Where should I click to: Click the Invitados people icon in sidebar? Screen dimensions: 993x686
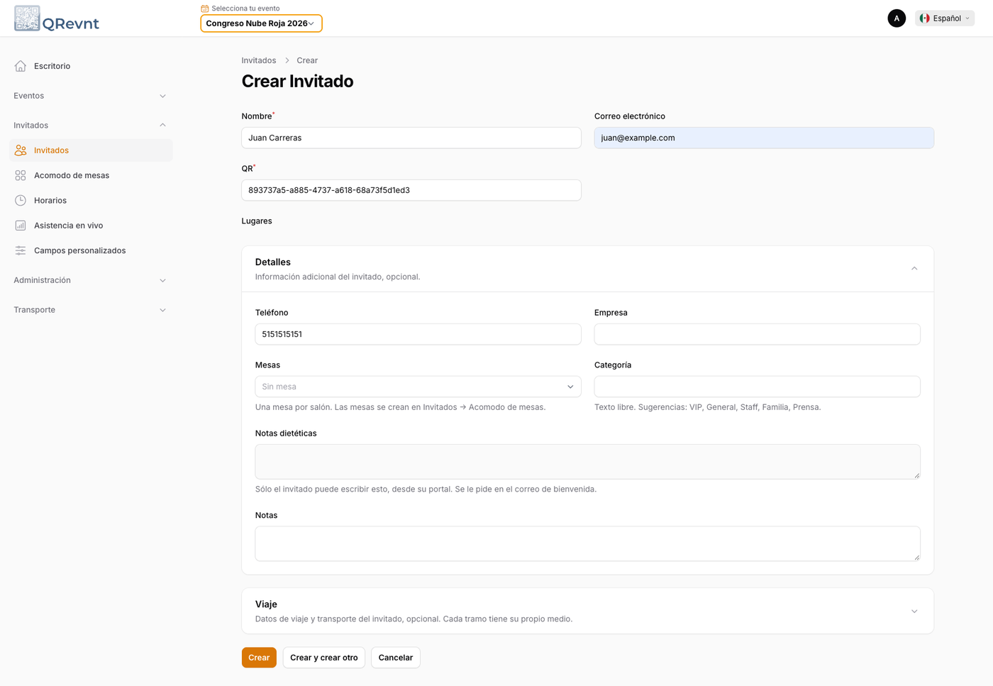click(x=21, y=150)
